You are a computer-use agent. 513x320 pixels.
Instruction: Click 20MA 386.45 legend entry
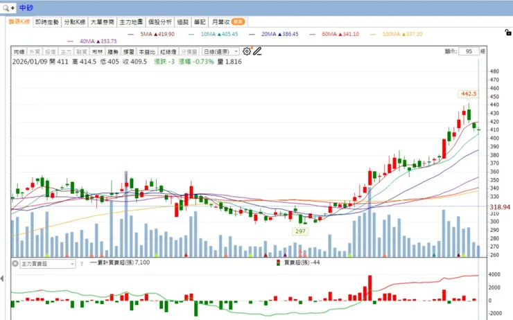click(x=274, y=34)
